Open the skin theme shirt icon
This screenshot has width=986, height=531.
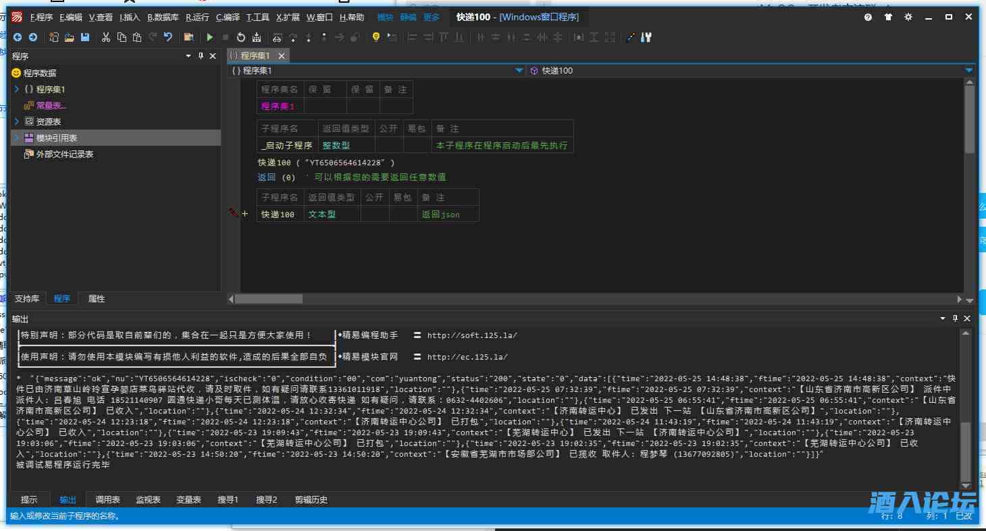point(888,18)
